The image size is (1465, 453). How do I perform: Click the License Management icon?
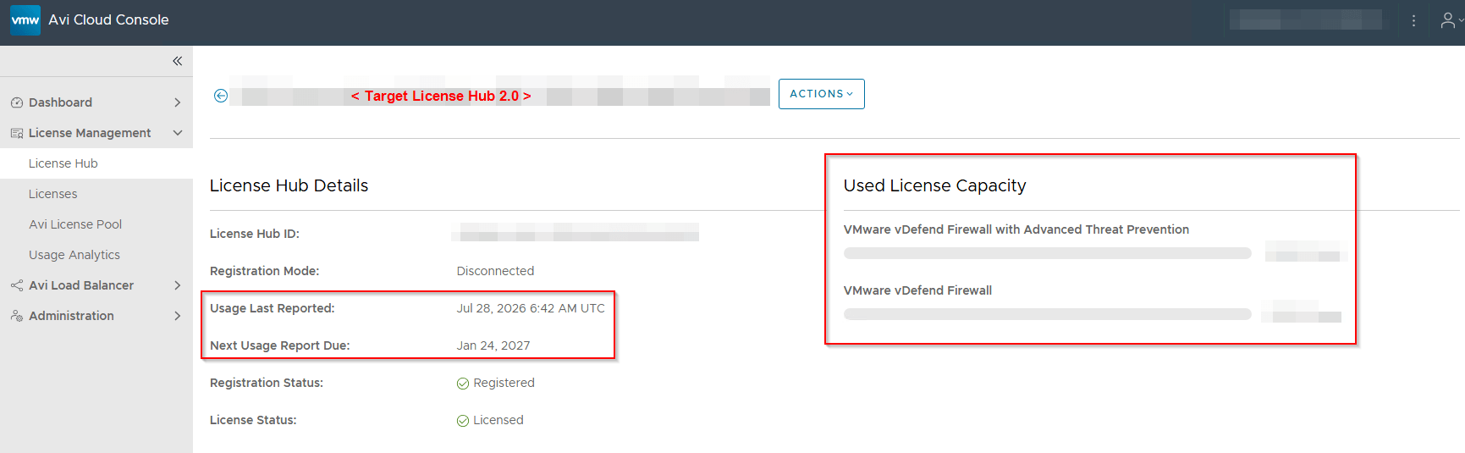pos(17,133)
